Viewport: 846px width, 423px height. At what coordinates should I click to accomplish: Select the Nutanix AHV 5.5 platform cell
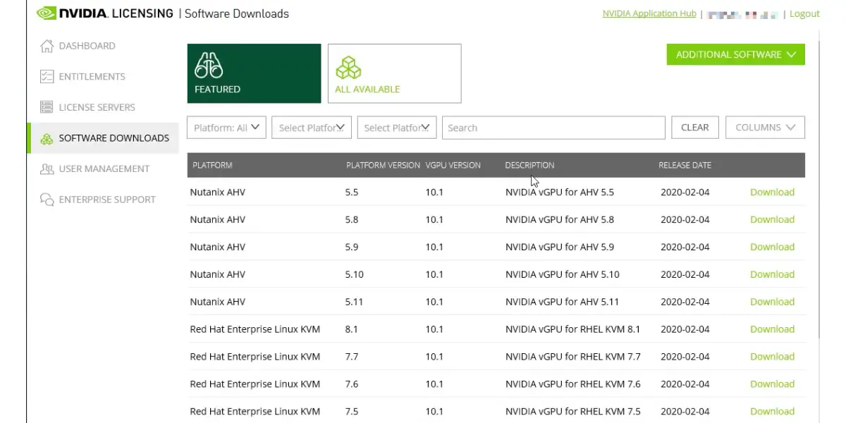click(218, 192)
